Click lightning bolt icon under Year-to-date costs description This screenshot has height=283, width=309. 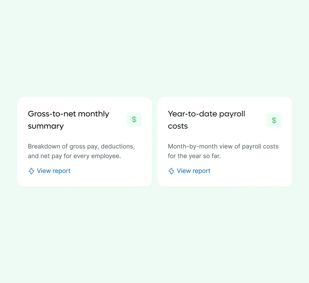(171, 171)
